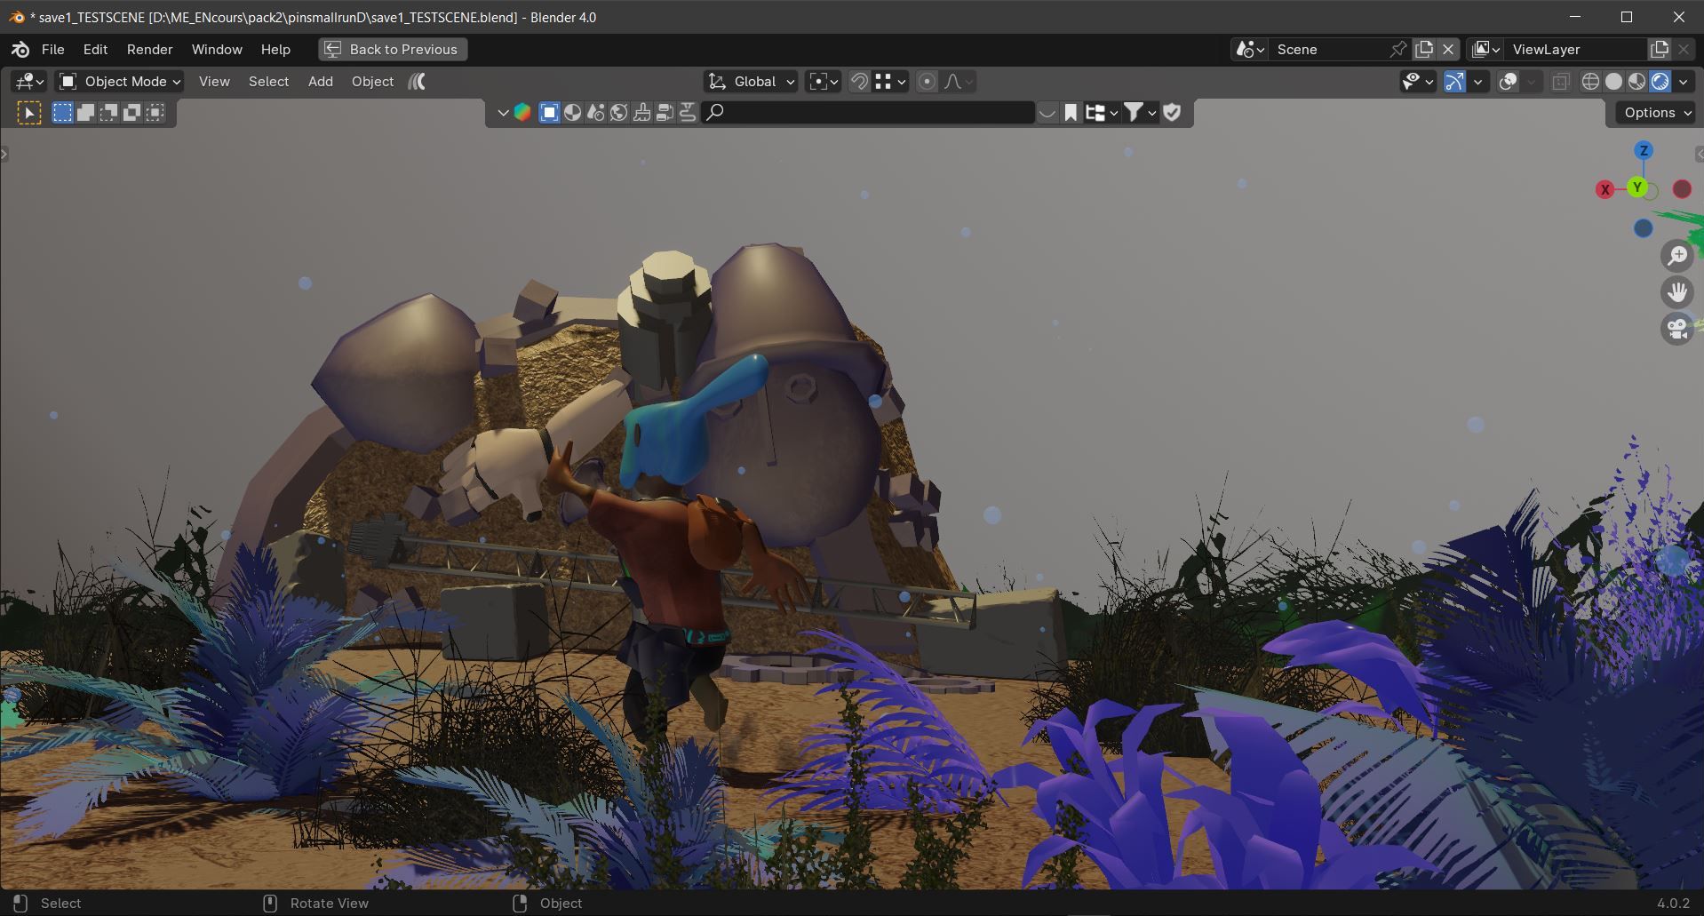Click the hand pan-view icon

[x=1676, y=292]
